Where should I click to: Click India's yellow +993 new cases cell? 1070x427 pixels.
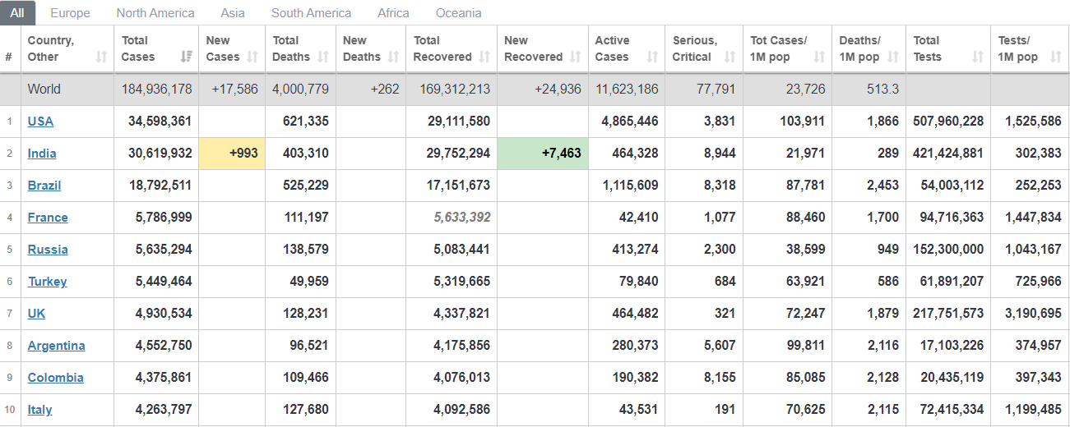point(232,154)
